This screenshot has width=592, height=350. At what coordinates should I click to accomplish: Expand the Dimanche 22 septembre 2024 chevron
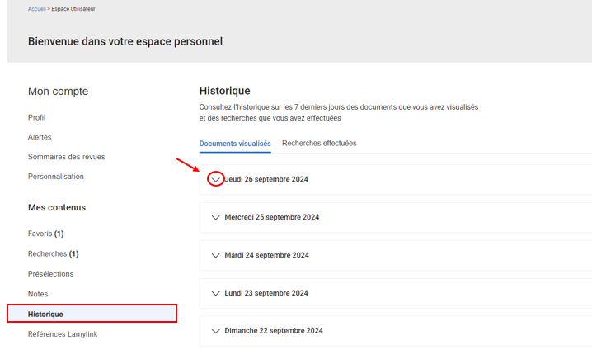(216, 331)
